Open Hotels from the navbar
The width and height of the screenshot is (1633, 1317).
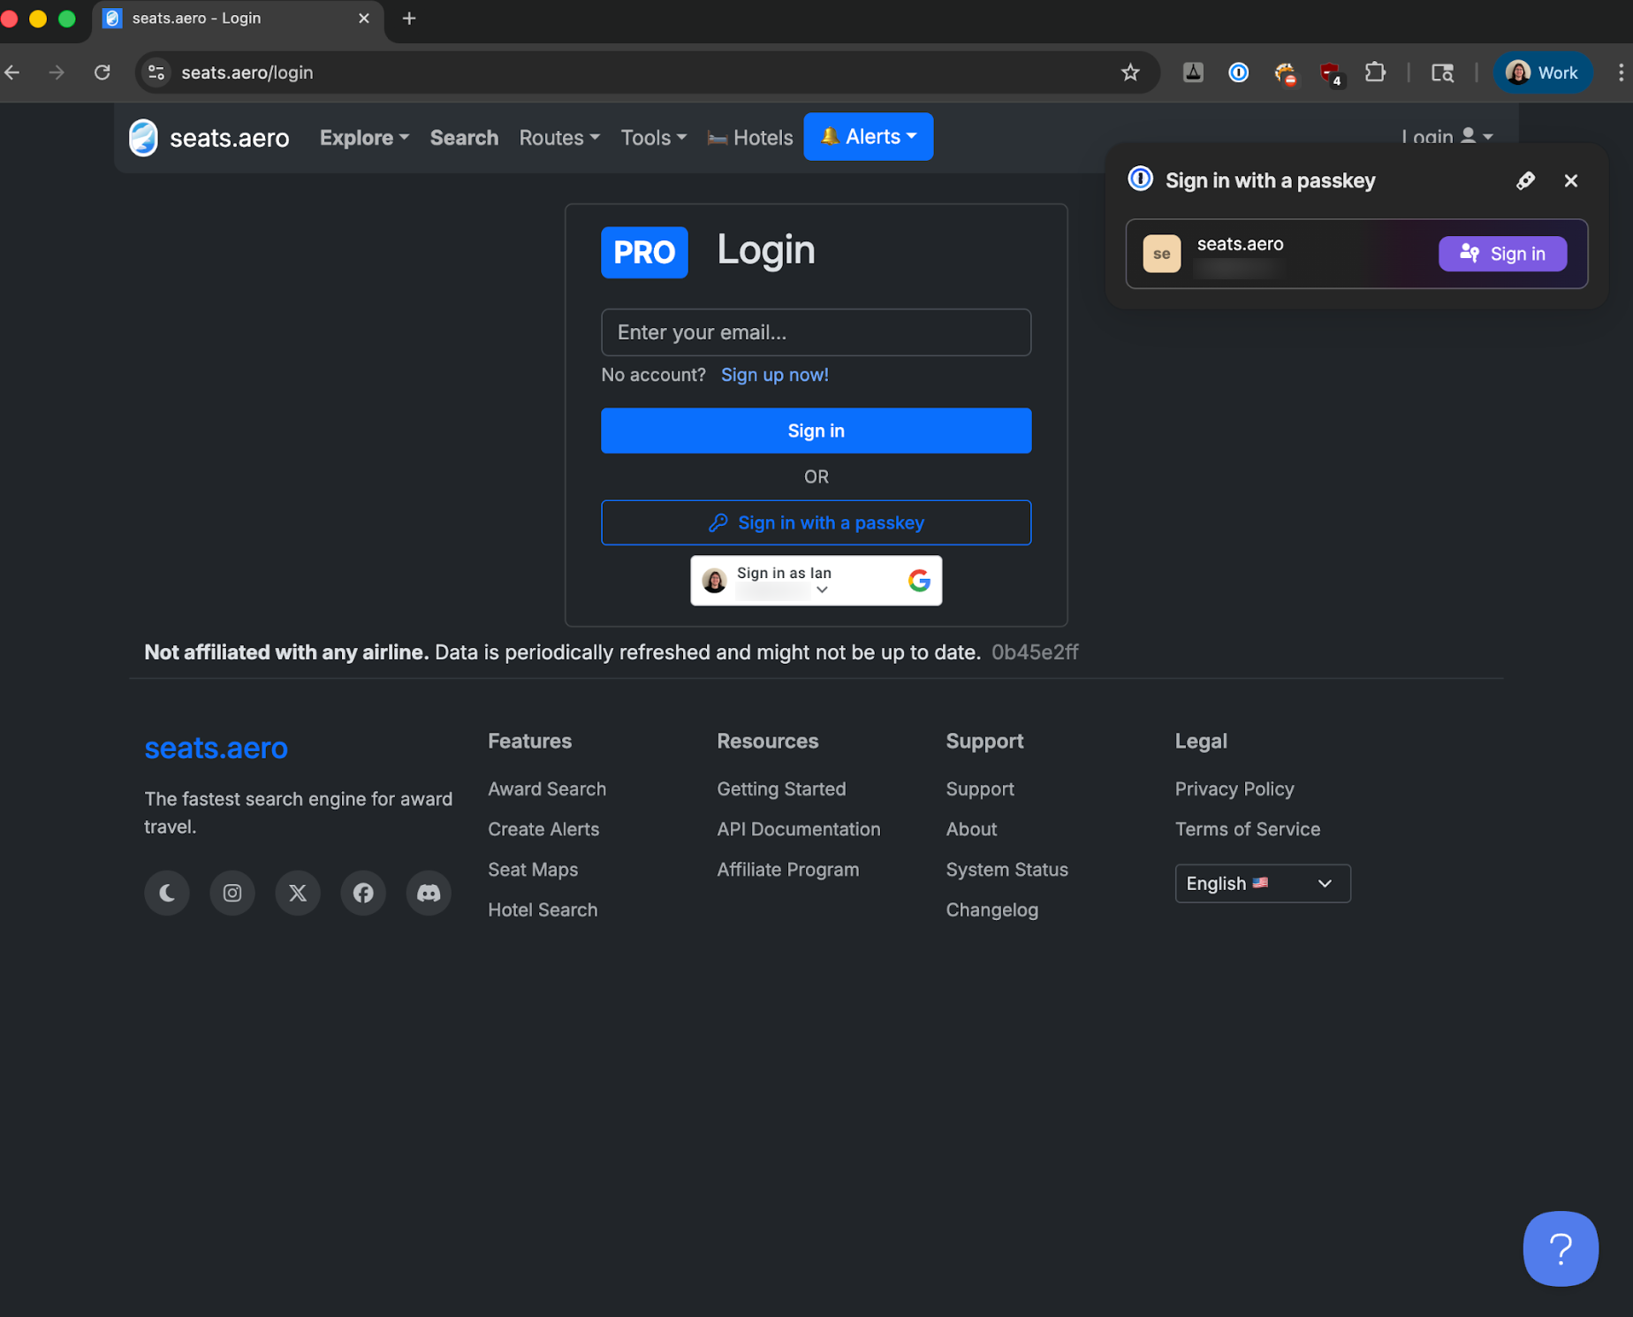(x=750, y=138)
